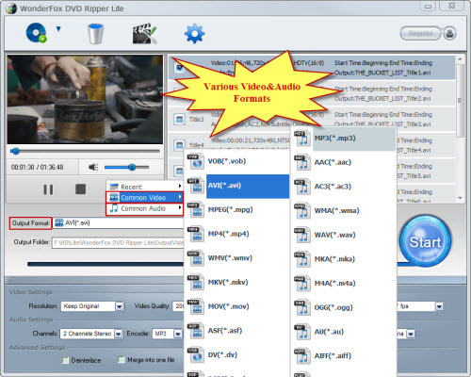471x377 pixels.
Task: Select VOB(*.vob) video format
Action: [236, 161]
